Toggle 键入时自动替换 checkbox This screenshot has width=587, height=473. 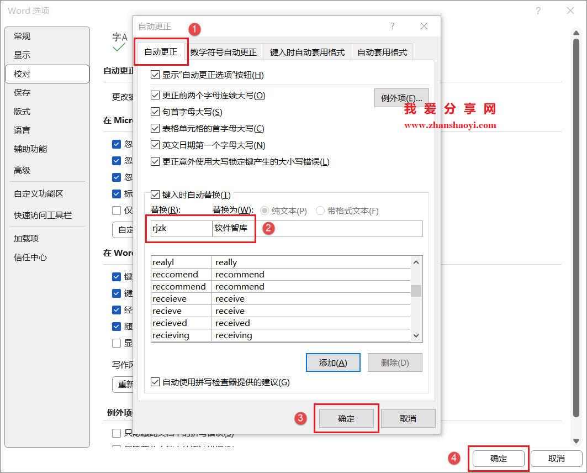(x=155, y=195)
